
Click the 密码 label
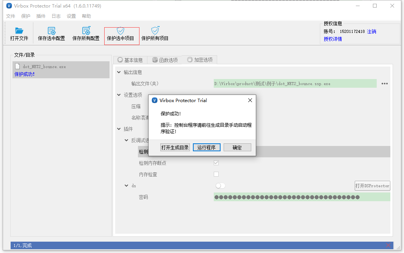(144, 197)
